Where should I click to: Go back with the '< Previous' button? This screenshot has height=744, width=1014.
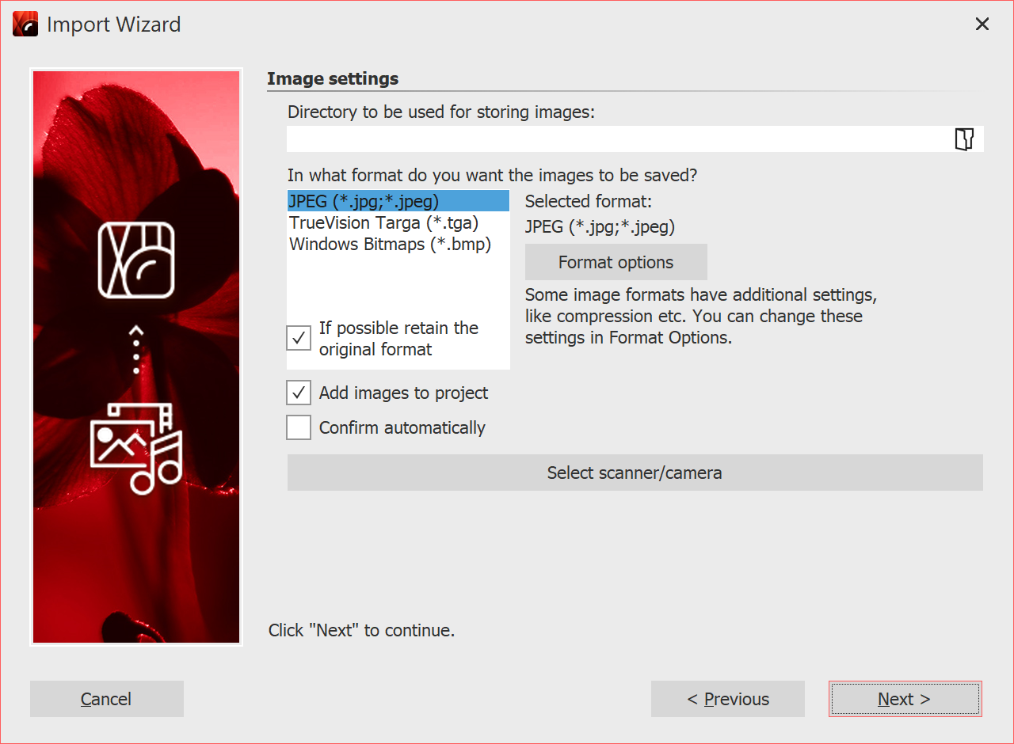point(727,699)
